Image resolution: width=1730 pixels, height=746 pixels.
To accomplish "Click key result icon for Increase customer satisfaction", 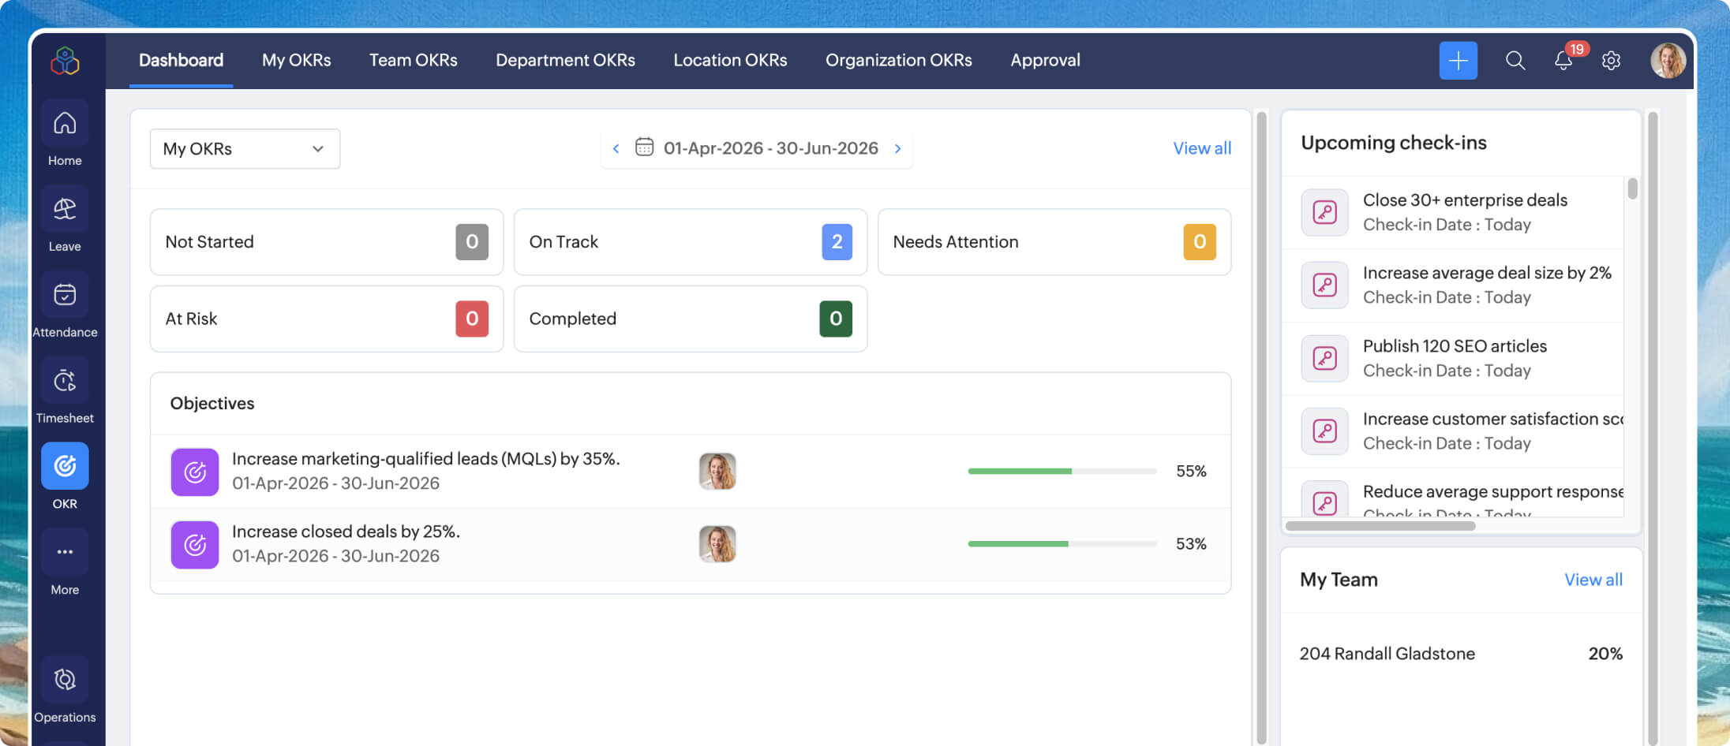I will [x=1324, y=431].
